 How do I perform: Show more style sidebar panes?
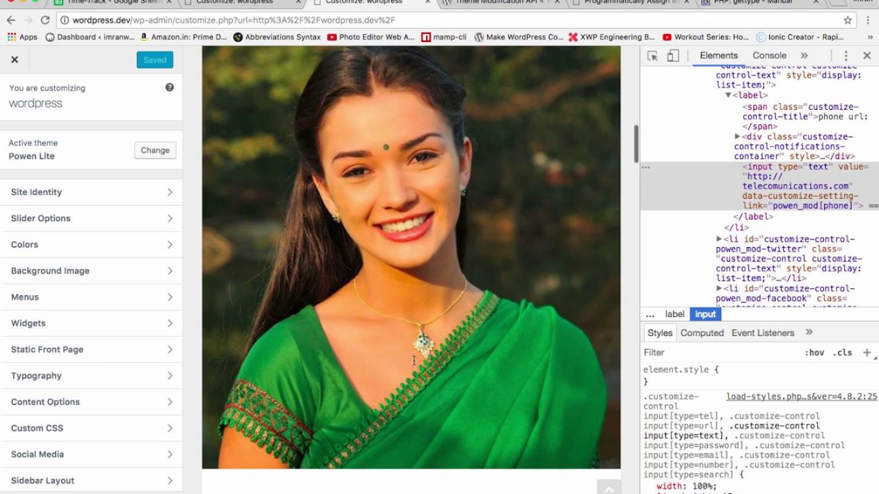809,332
